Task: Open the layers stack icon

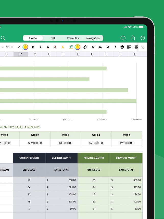Action: [122, 47]
